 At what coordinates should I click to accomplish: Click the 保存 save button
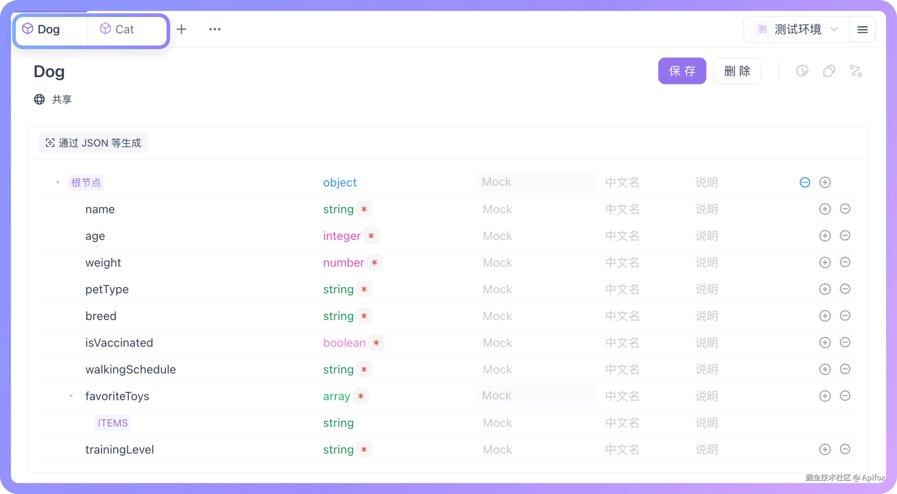click(682, 71)
